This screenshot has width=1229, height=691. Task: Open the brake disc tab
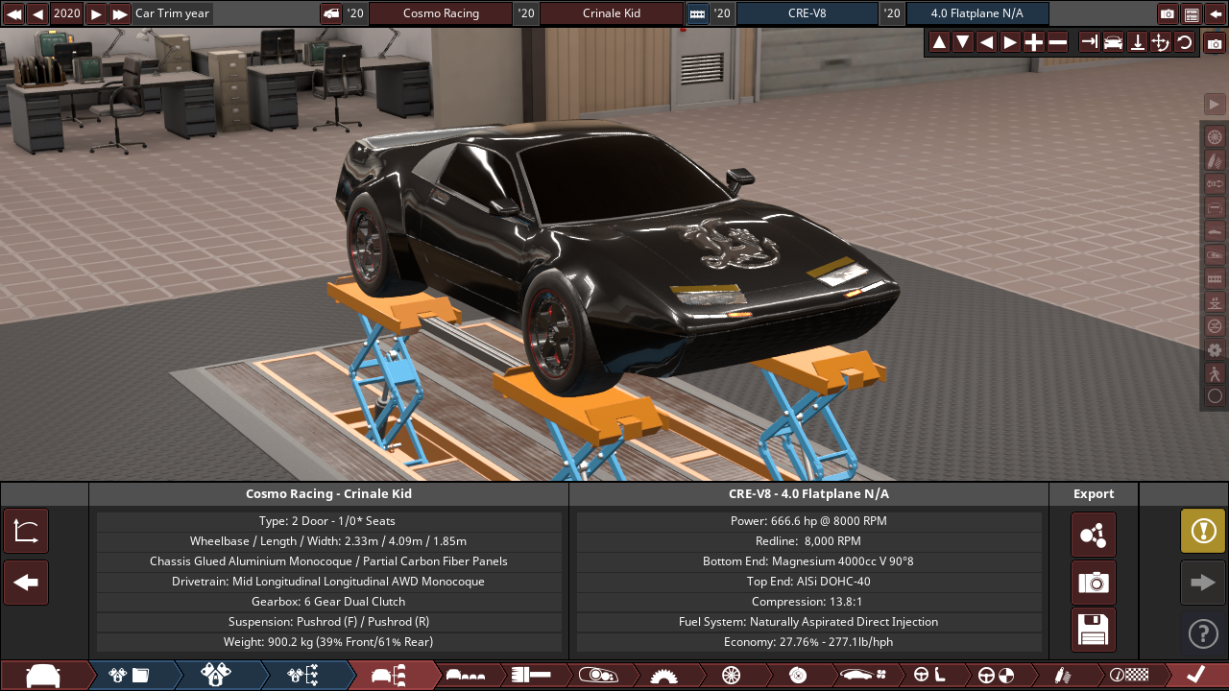click(x=797, y=676)
